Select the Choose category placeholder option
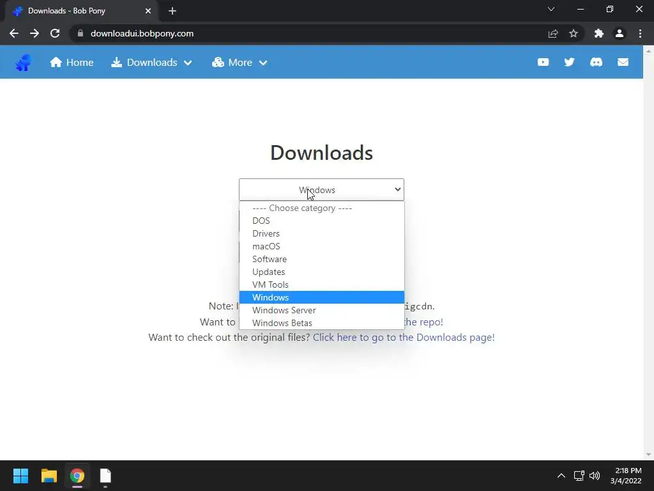654x491 pixels. pyautogui.click(x=322, y=208)
